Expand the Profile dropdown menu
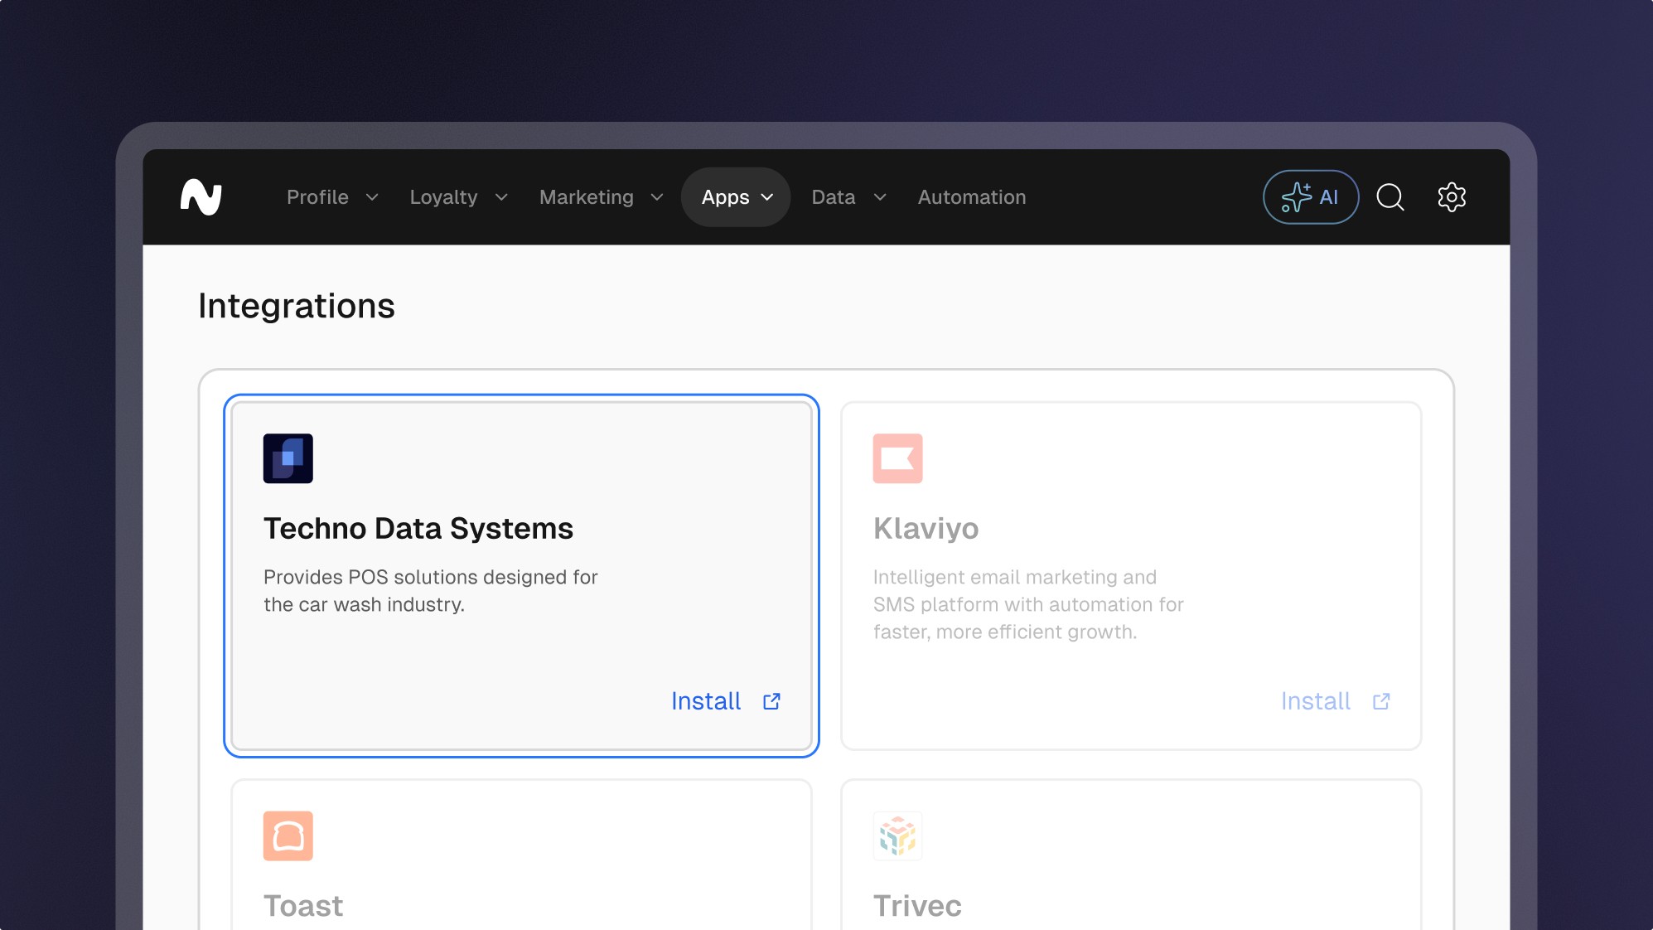This screenshot has height=930, width=1653. [332, 197]
